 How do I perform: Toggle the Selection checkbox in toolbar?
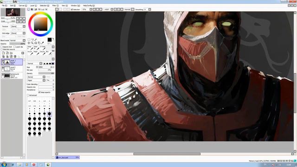click(x=72, y=9)
